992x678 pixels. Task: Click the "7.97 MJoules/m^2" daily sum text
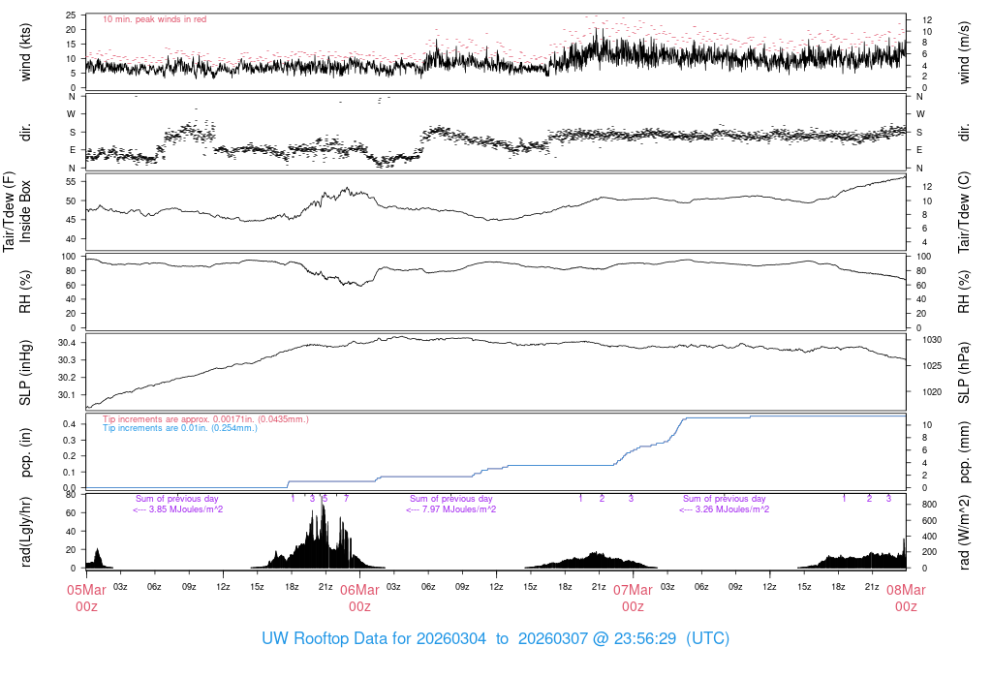[459, 509]
